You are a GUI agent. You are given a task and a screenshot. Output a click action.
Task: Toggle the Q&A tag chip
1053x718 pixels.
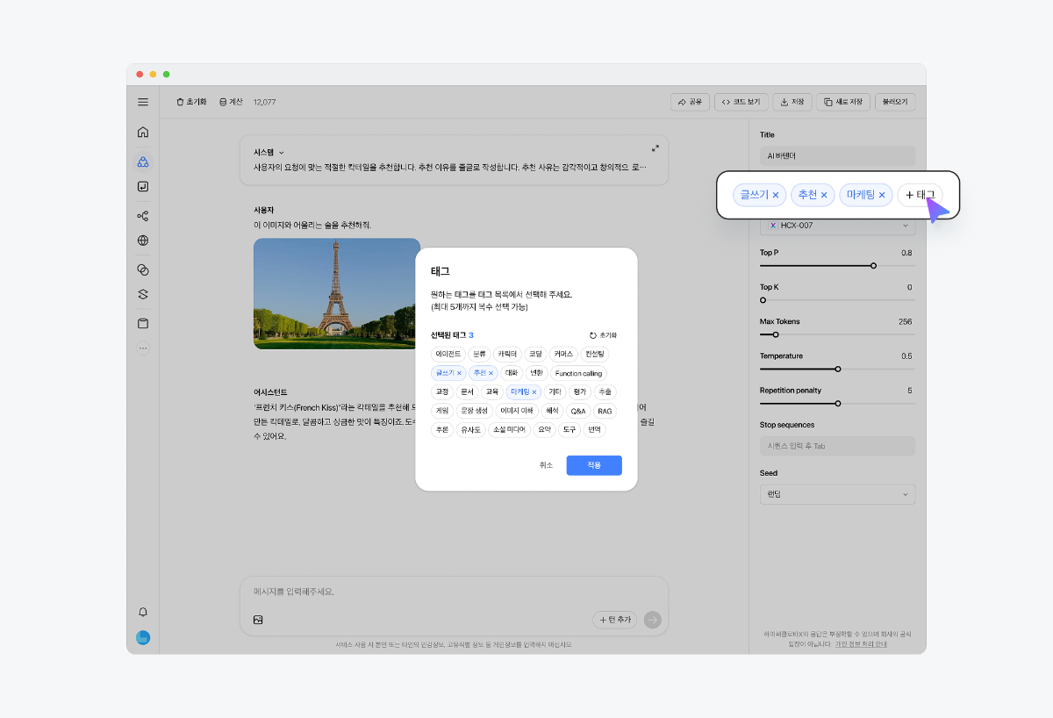577,411
